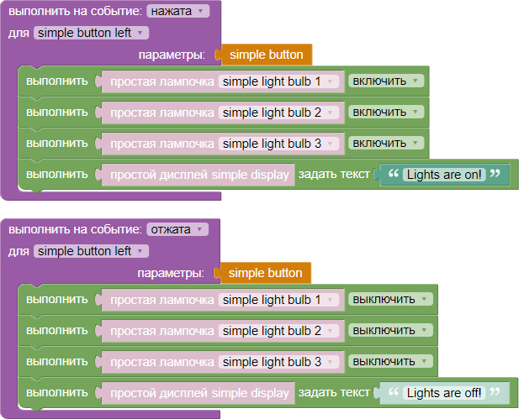Open "simple light bulb 1" dropdown beside "выключить"

(278, 300)
